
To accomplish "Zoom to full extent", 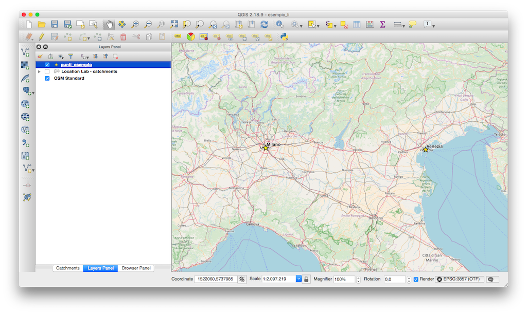I will click(x=174, y=24).
